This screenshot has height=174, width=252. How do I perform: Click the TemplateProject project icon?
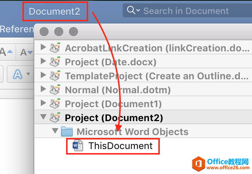point(55,76)
